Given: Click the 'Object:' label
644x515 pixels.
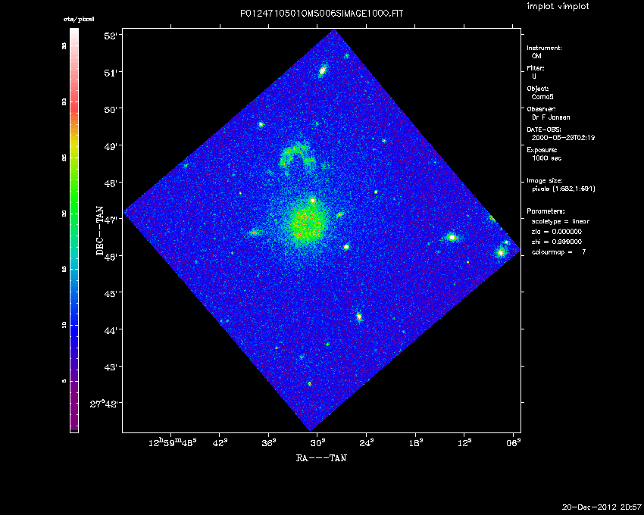Looking at the screenshot, I should (x=538, y=89).
